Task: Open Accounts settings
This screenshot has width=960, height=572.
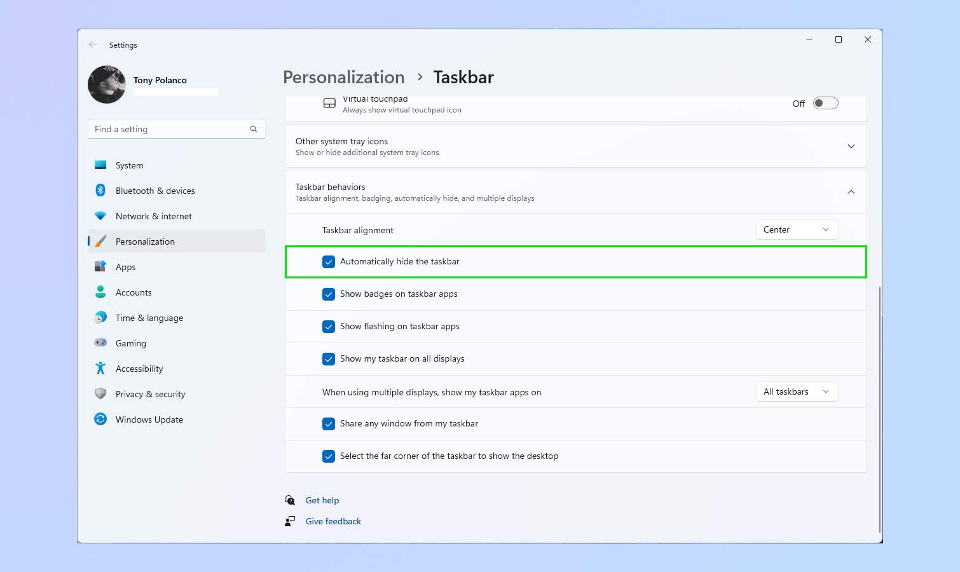Action: [177, 292]
